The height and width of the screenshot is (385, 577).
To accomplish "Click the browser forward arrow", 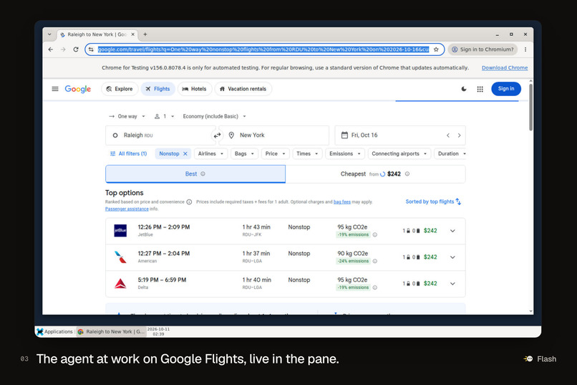I will pos(63,49).
